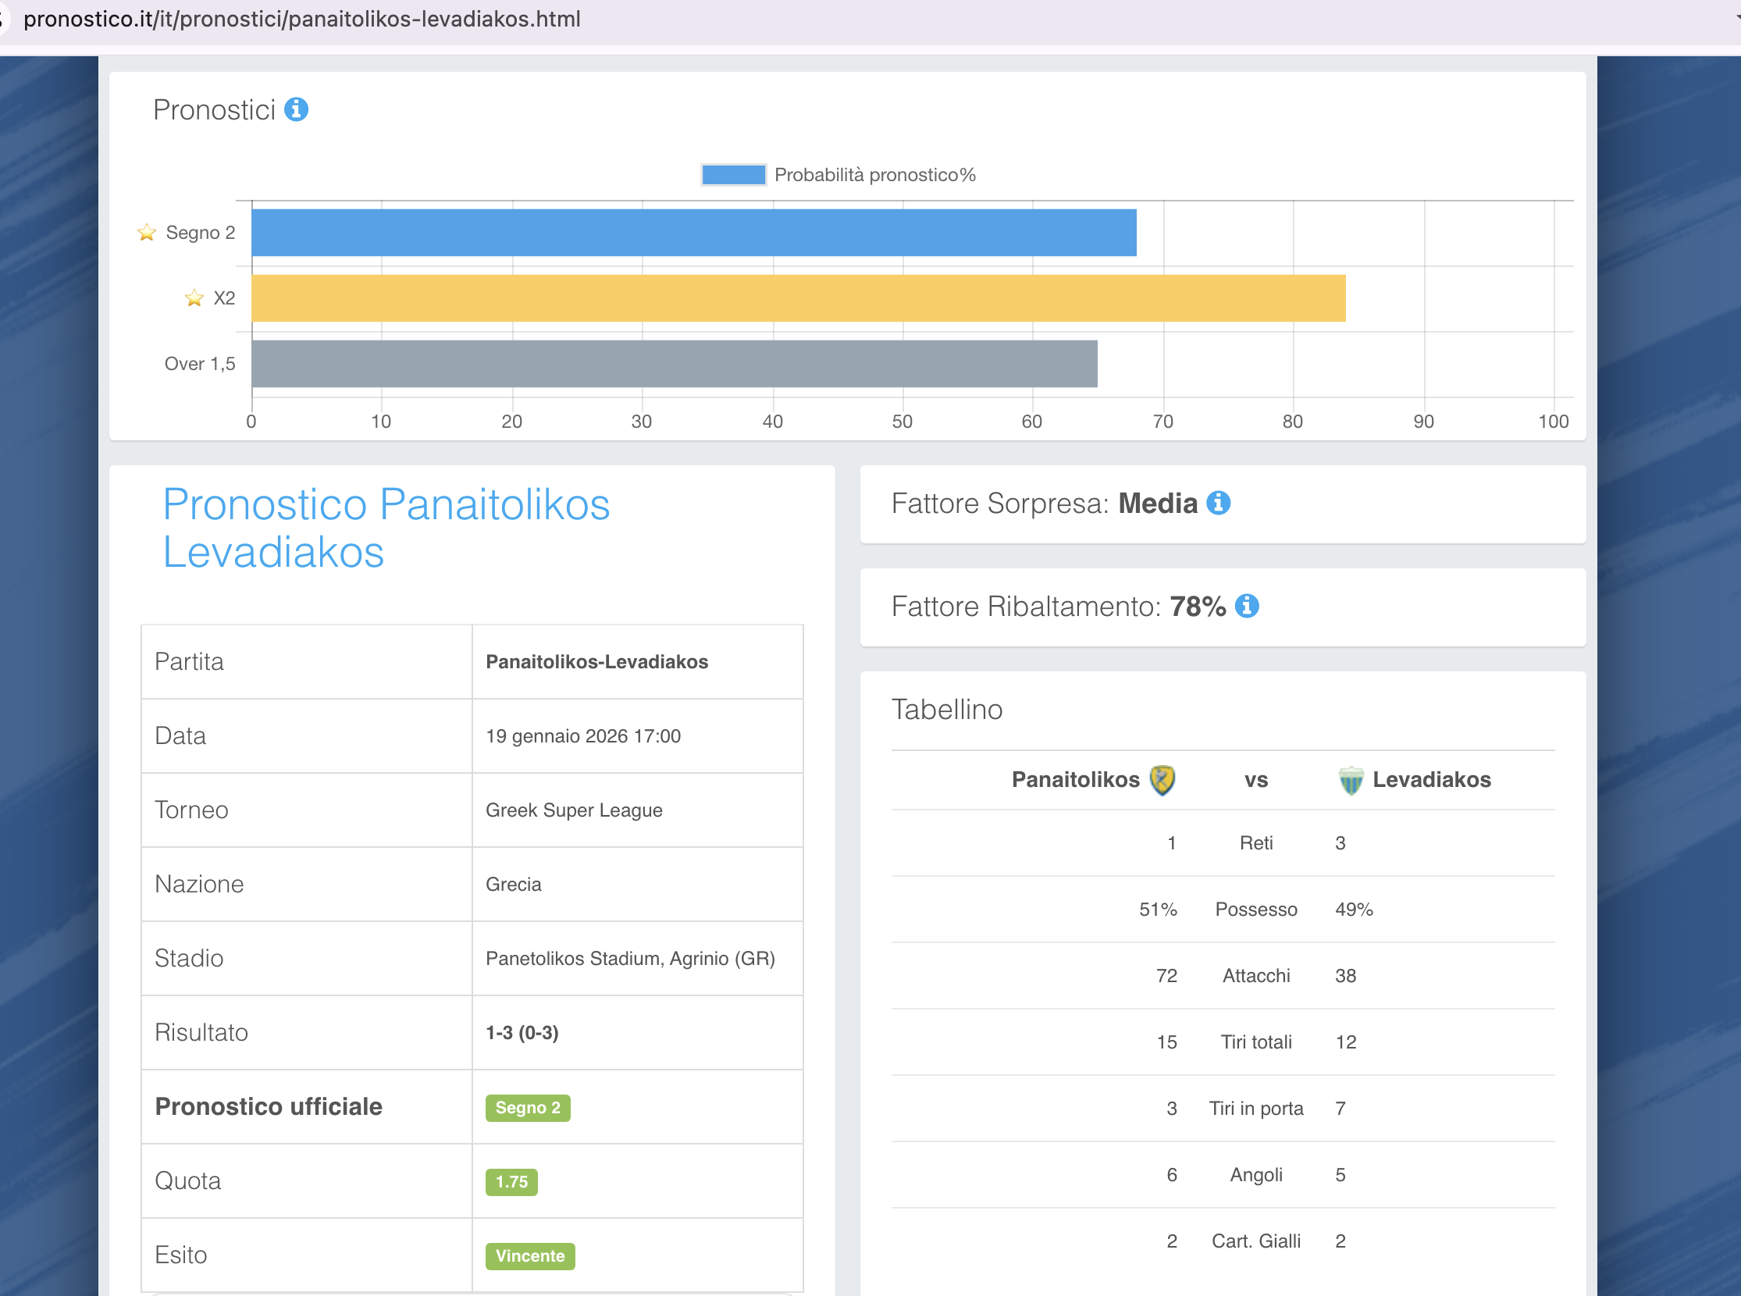Click the gray Over 1,5 bar
This screenshot has height=1296, width=1741.
pos(674,364)
